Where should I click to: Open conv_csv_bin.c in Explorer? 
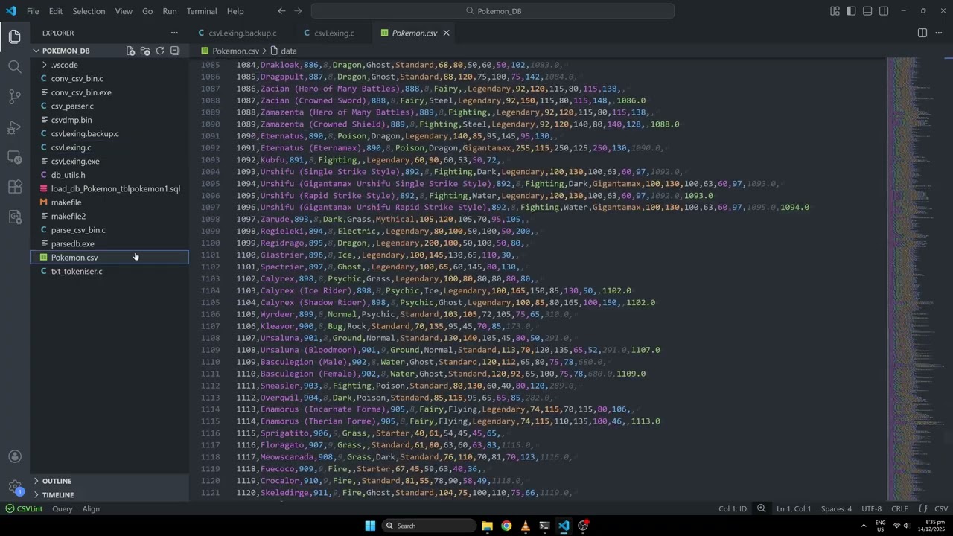(109, 78)
